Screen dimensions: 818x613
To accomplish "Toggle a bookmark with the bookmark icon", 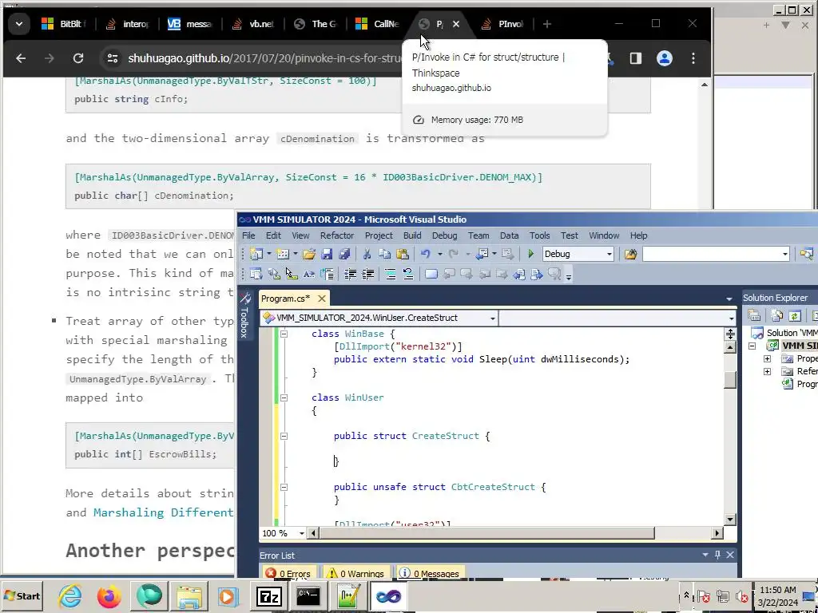I will (x=431, y=275).
